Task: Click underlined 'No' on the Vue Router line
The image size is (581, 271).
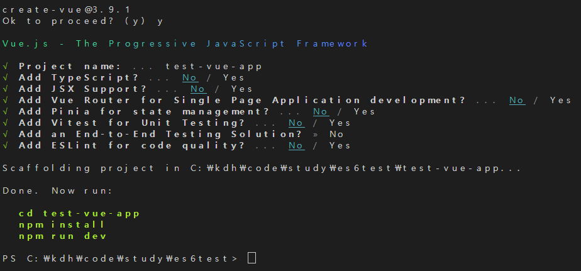Action: tap(517, 101)
